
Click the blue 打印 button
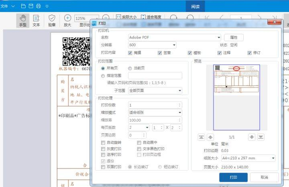(x=233, y=177)
